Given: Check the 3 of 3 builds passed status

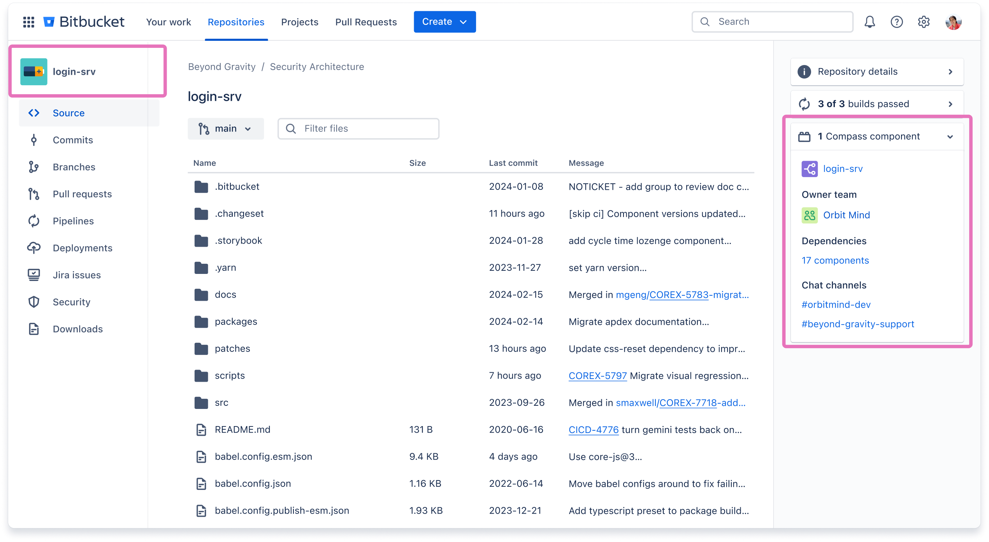Looking at the screenshot, I should pos(863,103).
